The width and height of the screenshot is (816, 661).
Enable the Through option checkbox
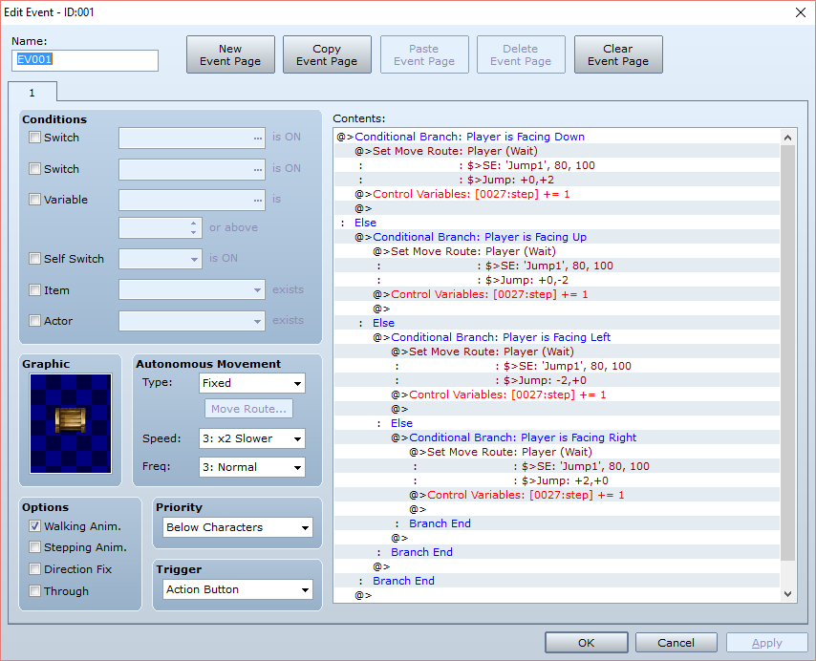click(34, 590)
